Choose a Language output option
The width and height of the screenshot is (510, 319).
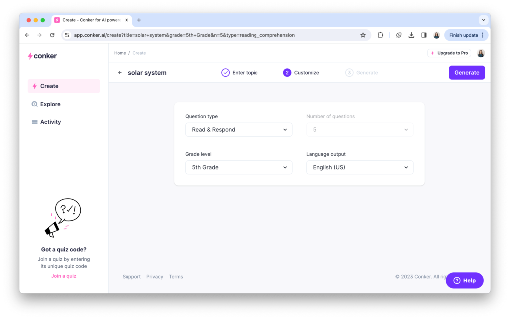360,167
